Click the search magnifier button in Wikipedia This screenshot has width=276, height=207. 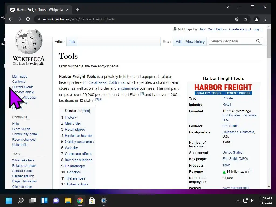click(258, 41)
